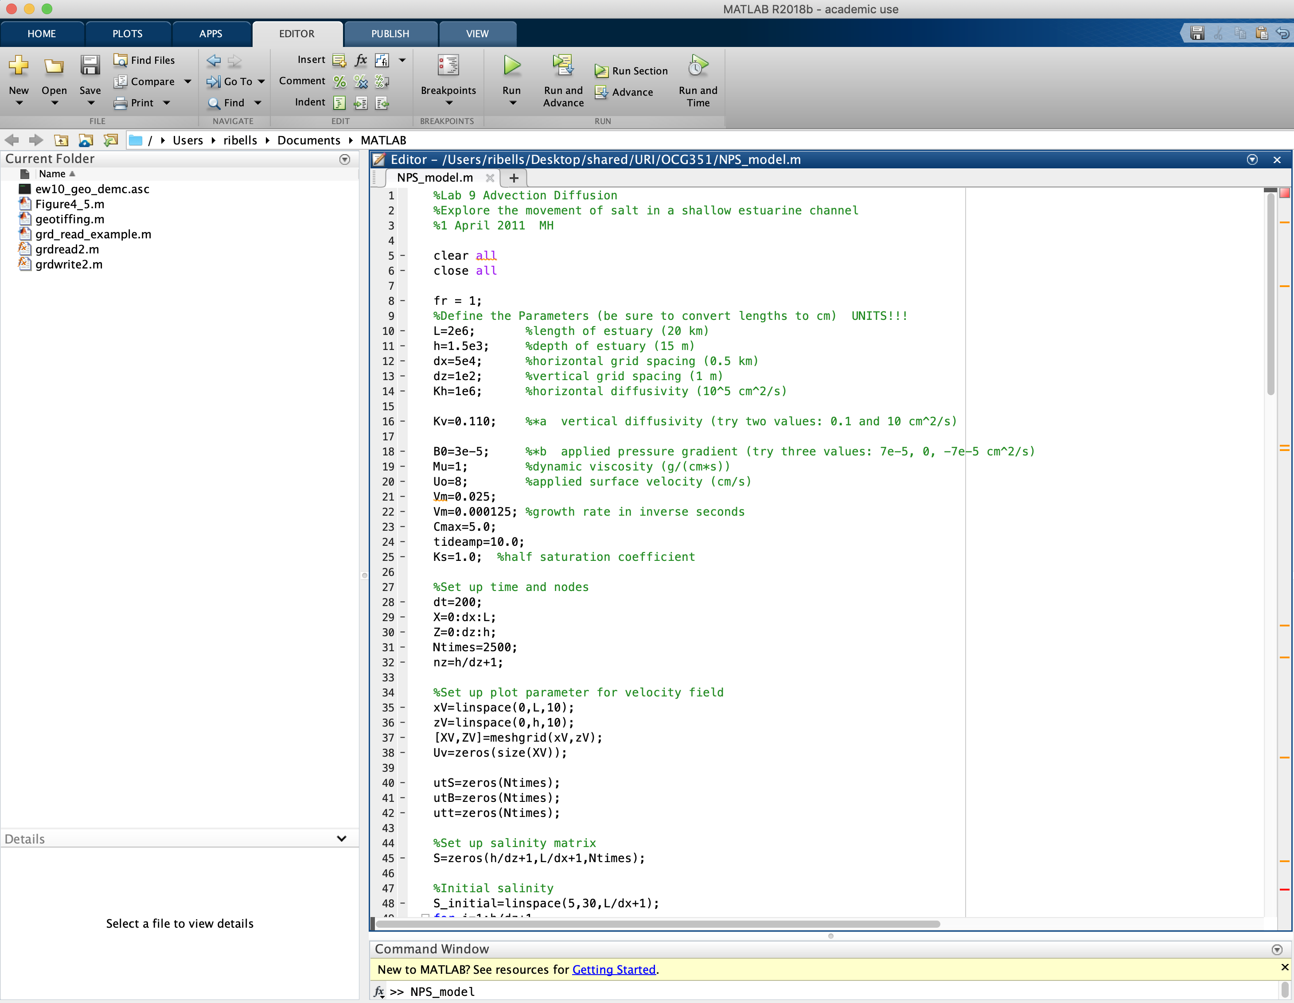The height and width of the screenshot is (1003, 1294).
Task: Click the Save floppy disk icon
Action: [90, 66]
